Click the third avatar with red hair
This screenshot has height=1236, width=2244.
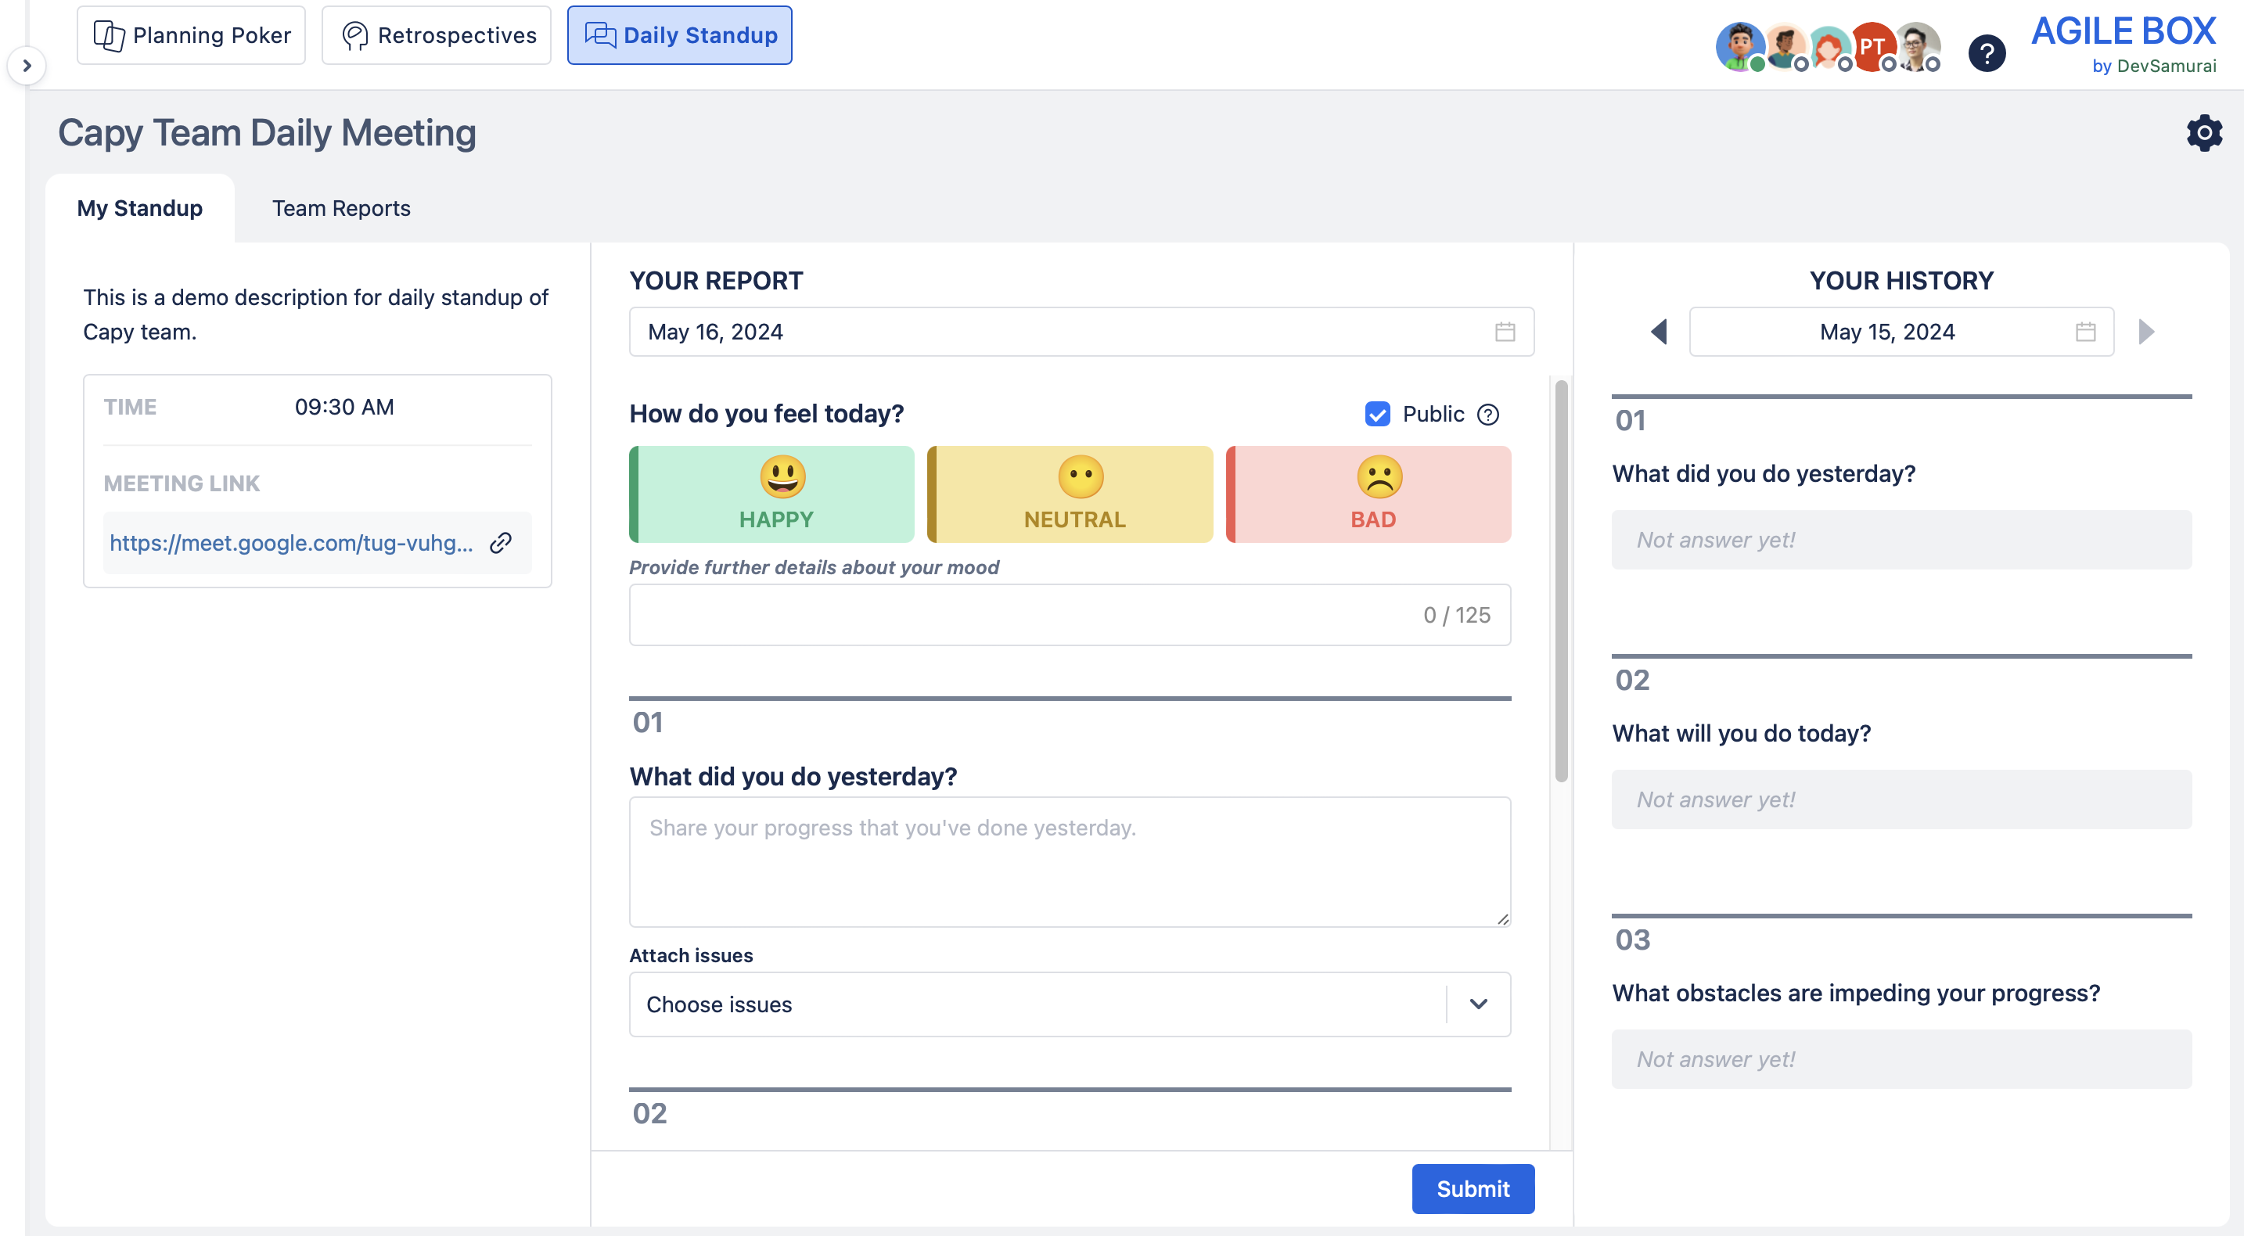point(1829,47)
